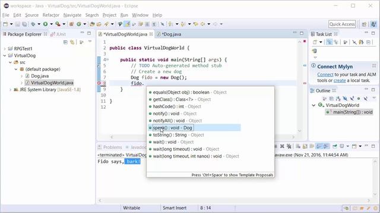Click the Connect link in Mylyn panel
The height and width of the screenshot is (213, 380).
tap(325, 75)
